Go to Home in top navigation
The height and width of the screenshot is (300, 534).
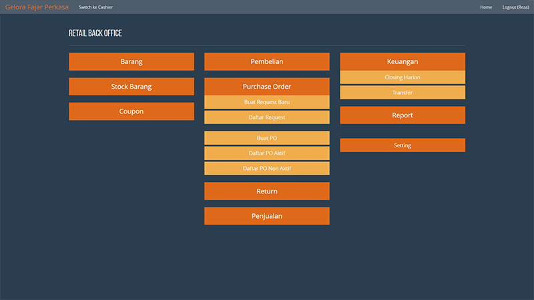[x=486, y=7]
